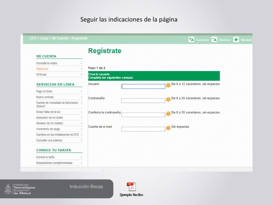
Task: Click Mi Cuenta in the breadcrumb
Action: pyautogui.click(x=60, y=38)
